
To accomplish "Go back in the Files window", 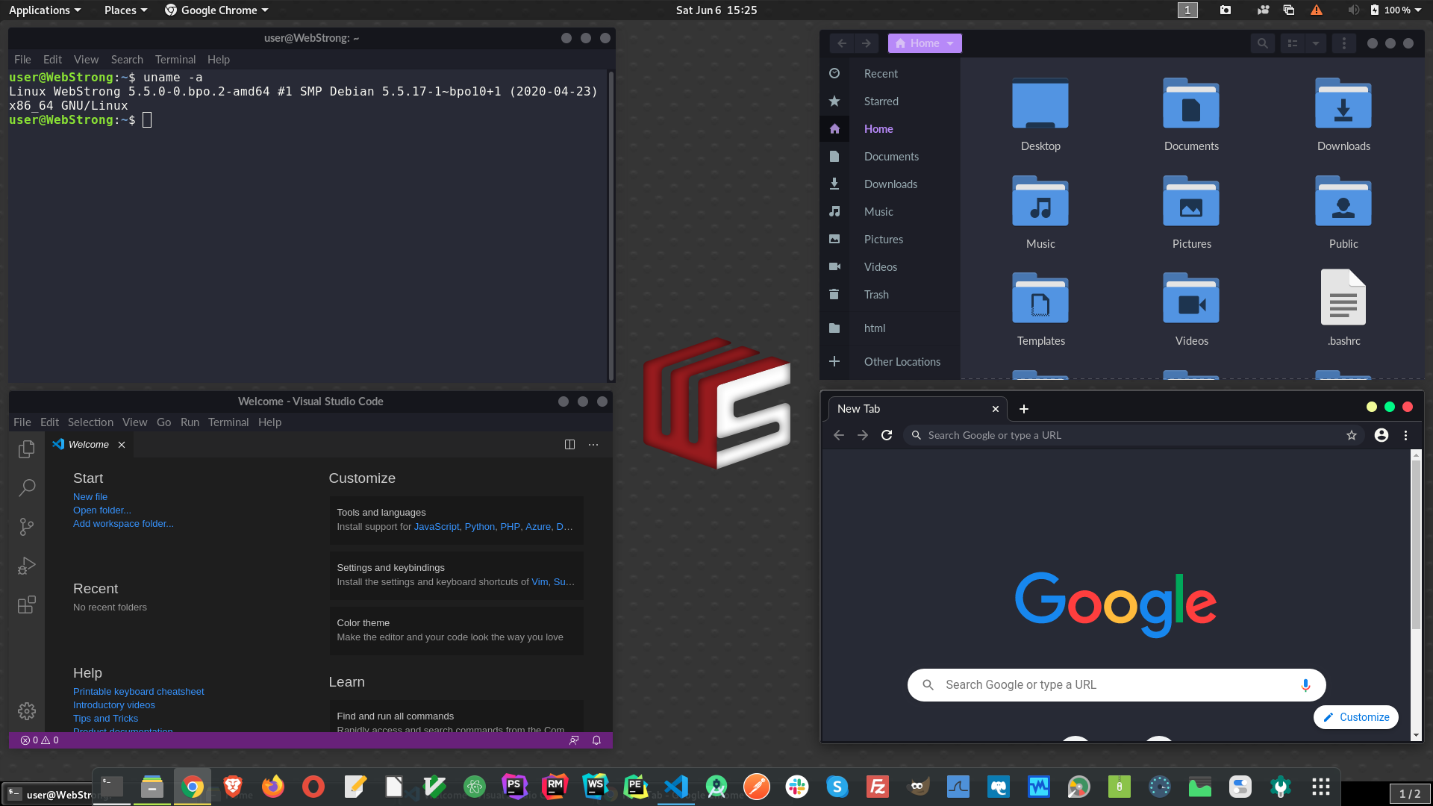I will 842,43.
